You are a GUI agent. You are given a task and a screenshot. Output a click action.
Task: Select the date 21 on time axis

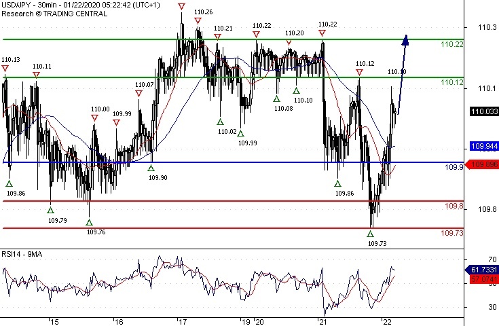click(323, 322)
